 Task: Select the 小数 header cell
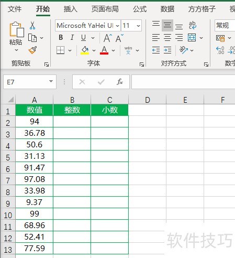coord(110,110)
